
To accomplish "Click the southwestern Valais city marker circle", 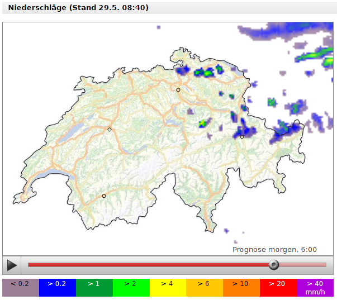I will pos(104,196).
